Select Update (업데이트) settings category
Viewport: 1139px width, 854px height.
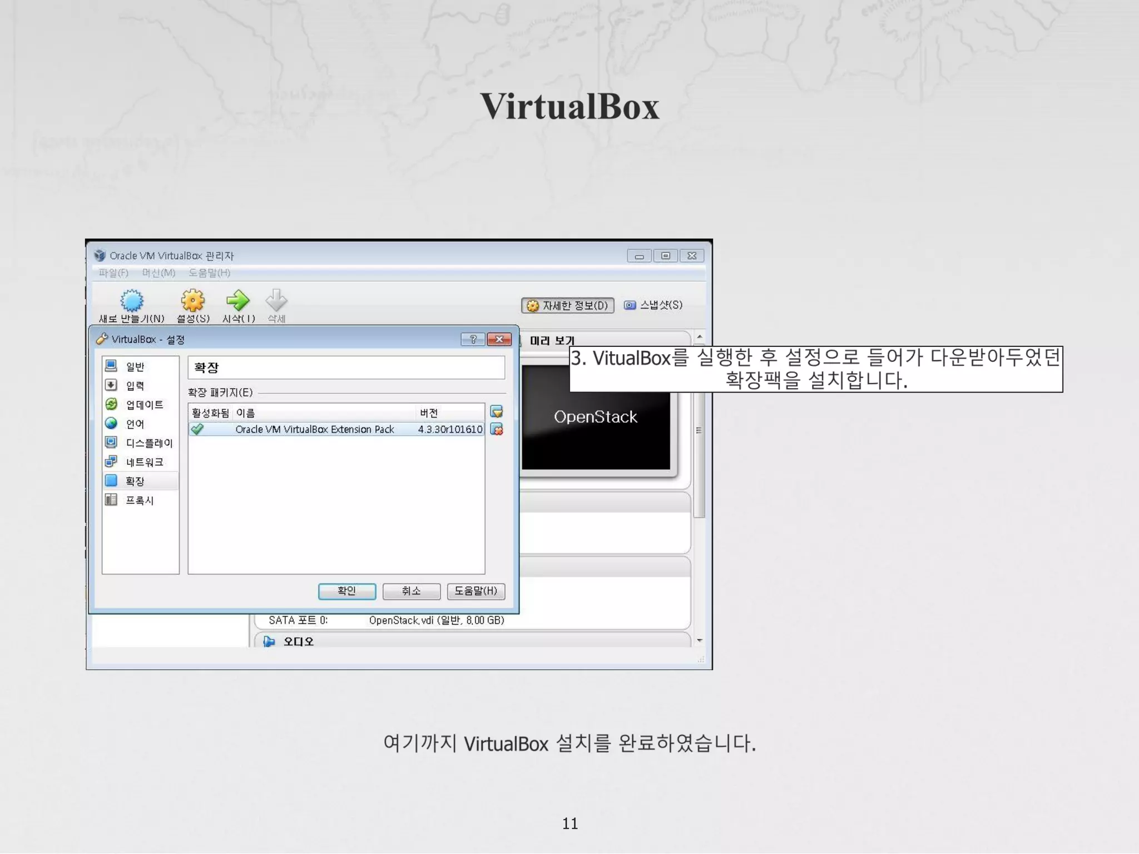[x=144, y=405]
